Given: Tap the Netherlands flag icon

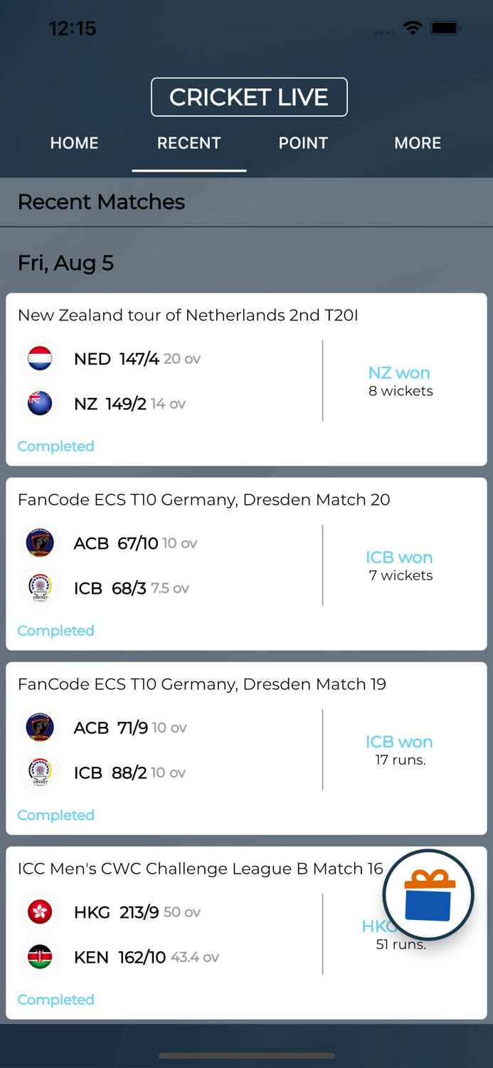Looking at the screenshot, I should tap(40, 358).
